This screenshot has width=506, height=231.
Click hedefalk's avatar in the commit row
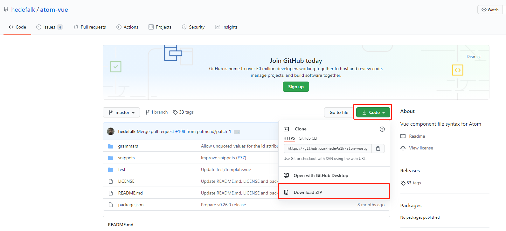(x=111, y=131)
